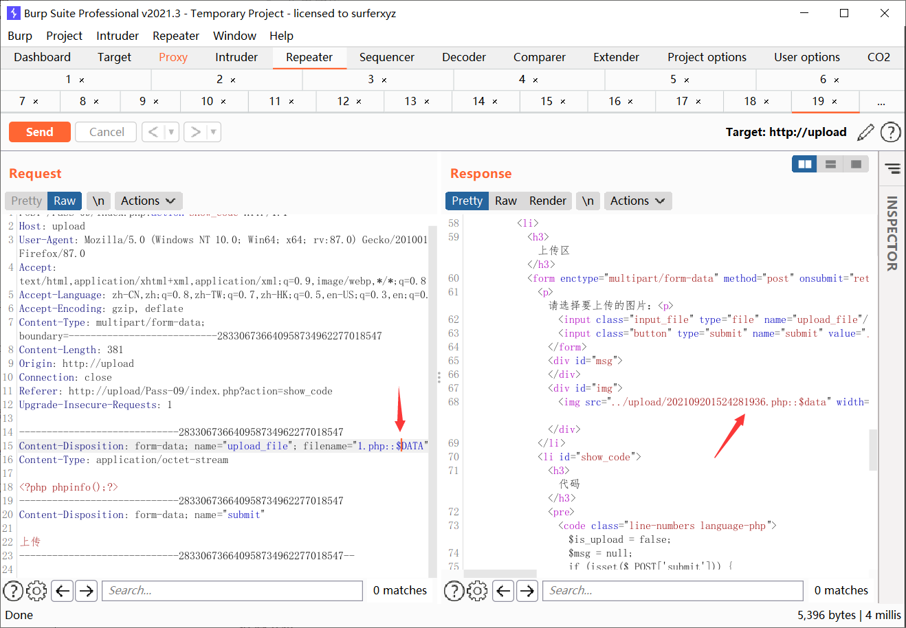Image resolution: width=906 pixels, height=628 pixels.
Task: Select Repeater tab 5
Action: pyautogui.click(x=680, y=80)
